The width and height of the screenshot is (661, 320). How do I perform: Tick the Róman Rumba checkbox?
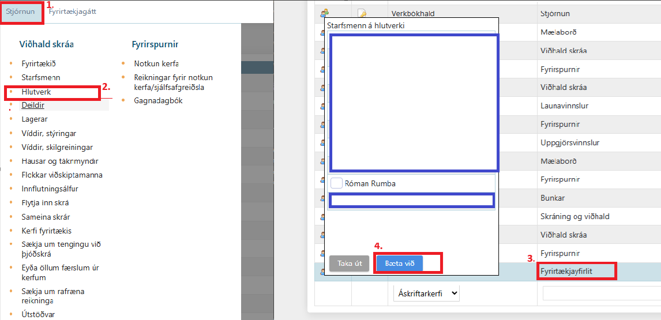pos(337,183)
